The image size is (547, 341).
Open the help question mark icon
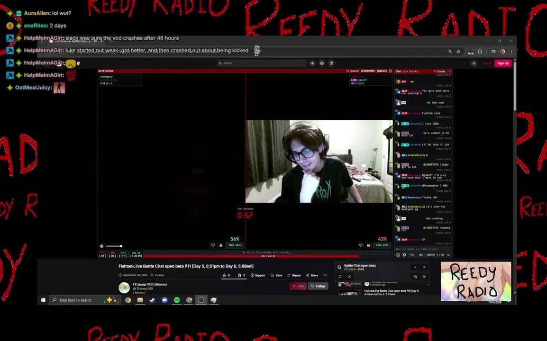pos(331,63)
